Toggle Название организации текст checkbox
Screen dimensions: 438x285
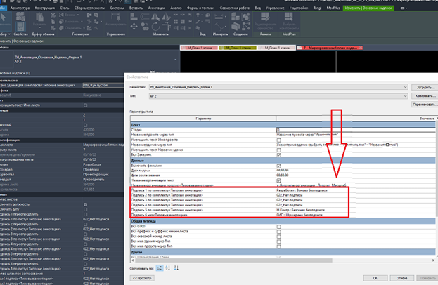pyautogui.click(x=278, y=180)
